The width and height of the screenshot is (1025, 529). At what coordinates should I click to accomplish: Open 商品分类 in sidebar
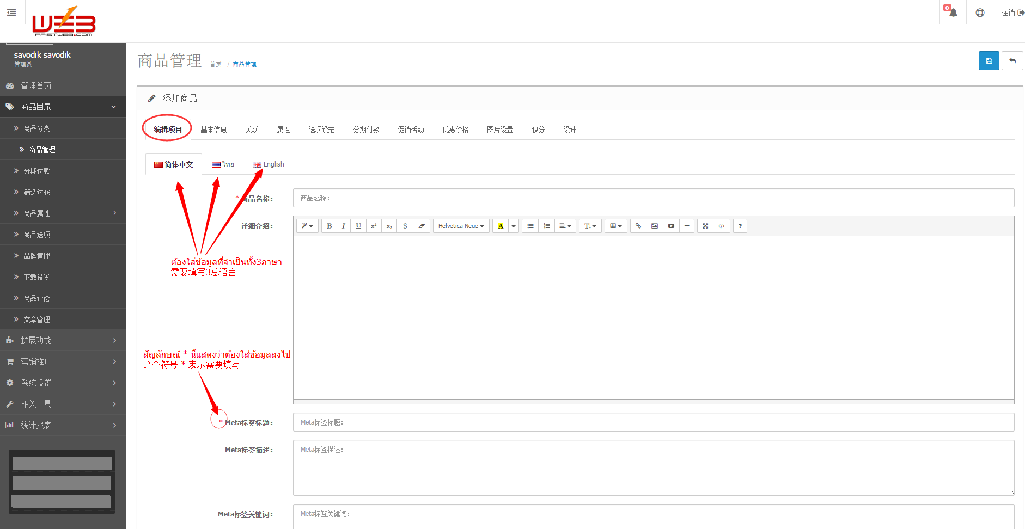point(63,128)
